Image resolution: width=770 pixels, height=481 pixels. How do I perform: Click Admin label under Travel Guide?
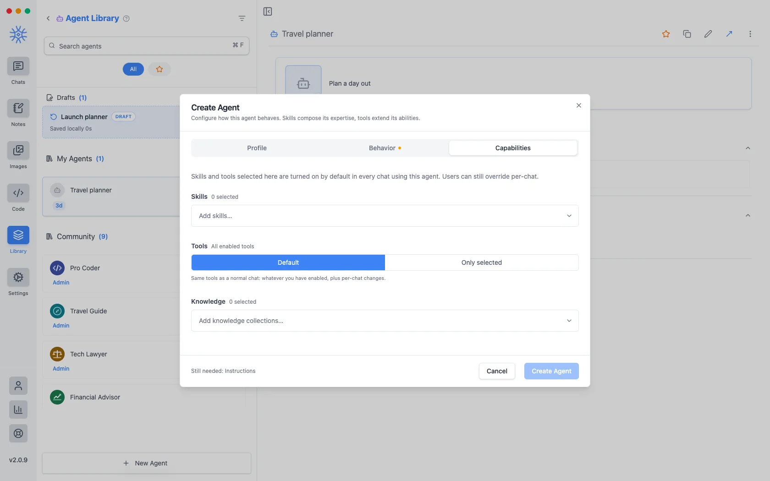point(61,326)
